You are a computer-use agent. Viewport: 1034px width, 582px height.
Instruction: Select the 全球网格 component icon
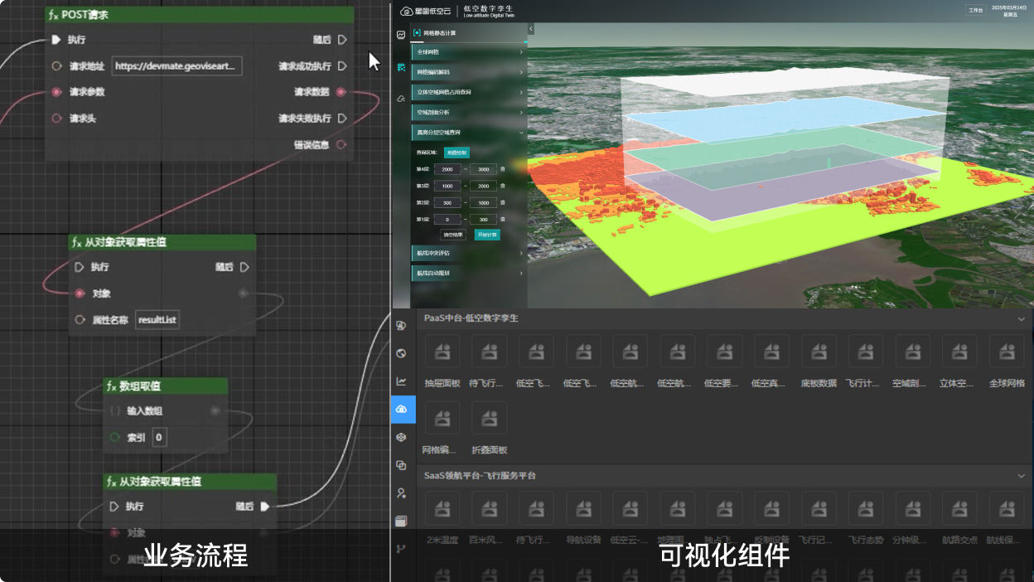[1007, 352]
